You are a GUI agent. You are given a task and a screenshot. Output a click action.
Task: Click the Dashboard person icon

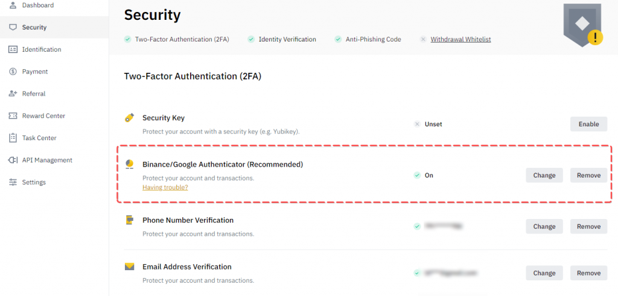coord(13,5)
